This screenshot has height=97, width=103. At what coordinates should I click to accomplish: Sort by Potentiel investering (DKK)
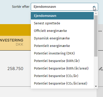[62, 53]
